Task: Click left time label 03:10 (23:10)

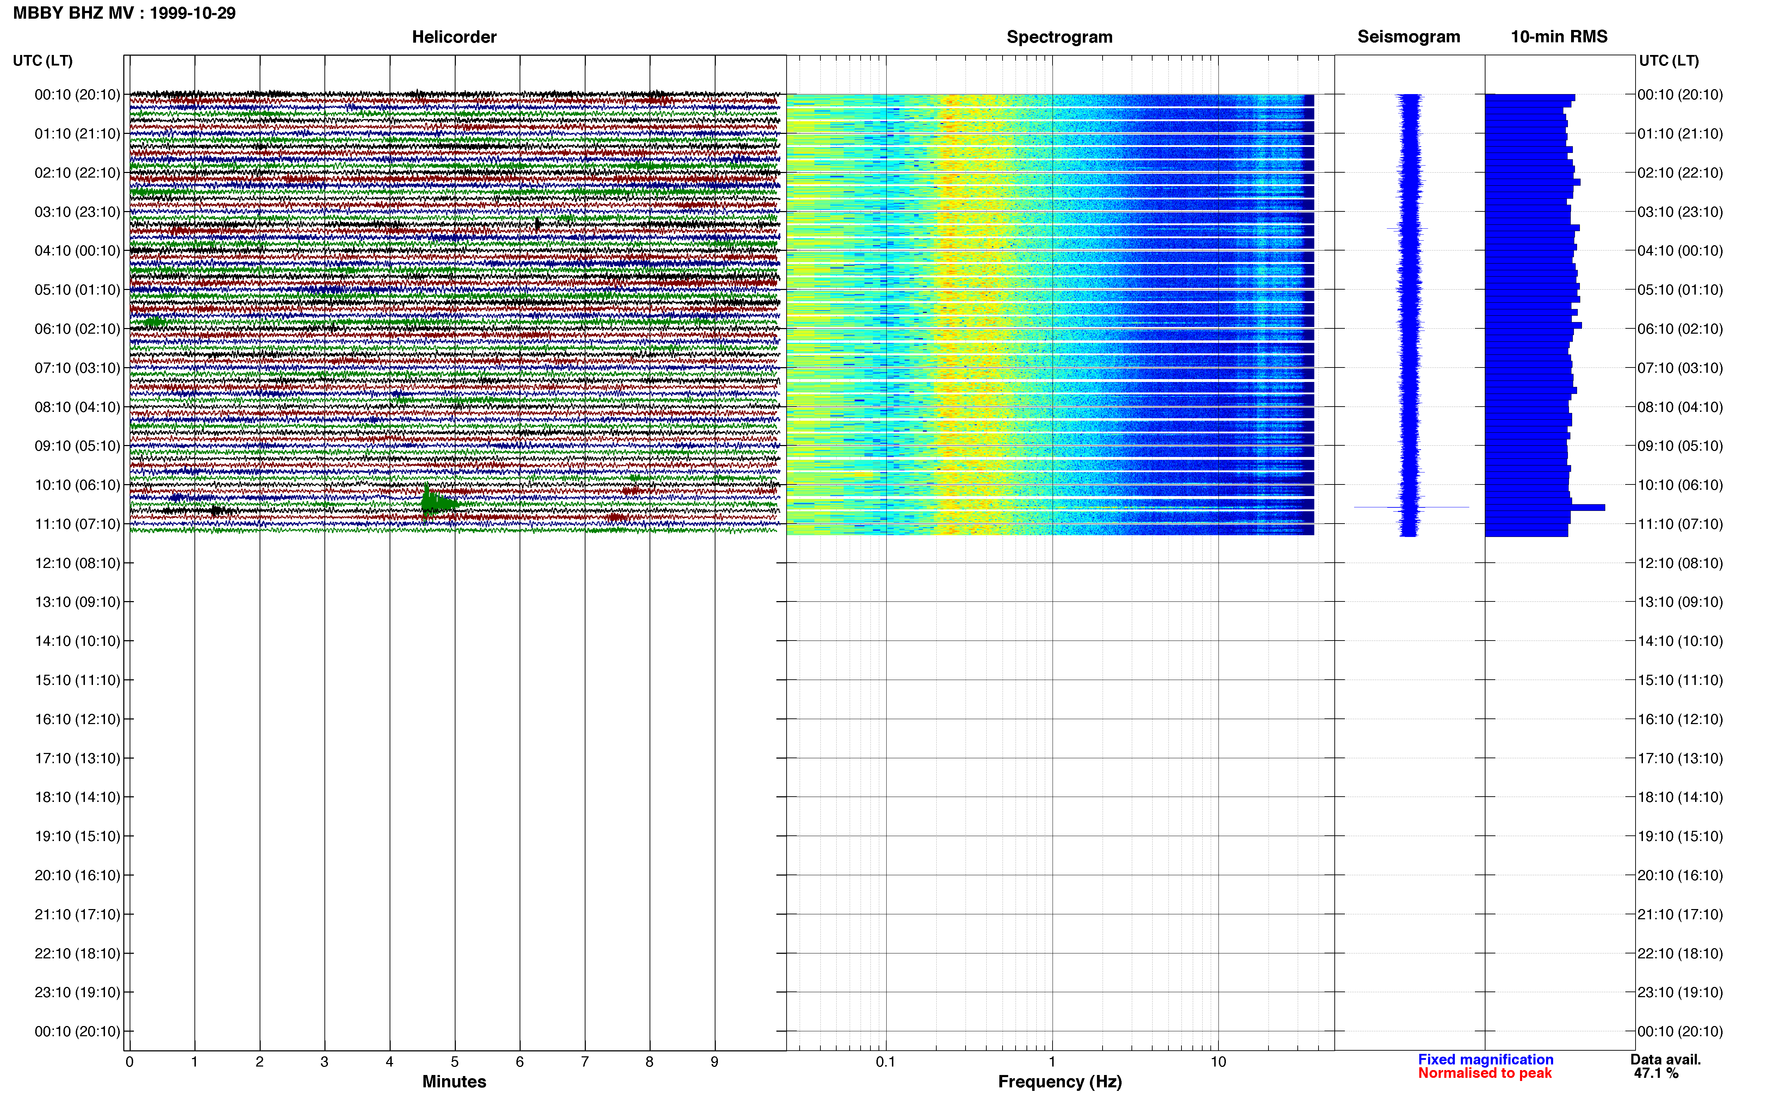Action: click(x=77, y=212)
